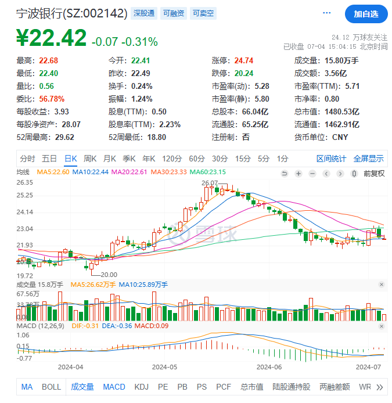Toggle the PCF indicator

(x=224, y=387)
